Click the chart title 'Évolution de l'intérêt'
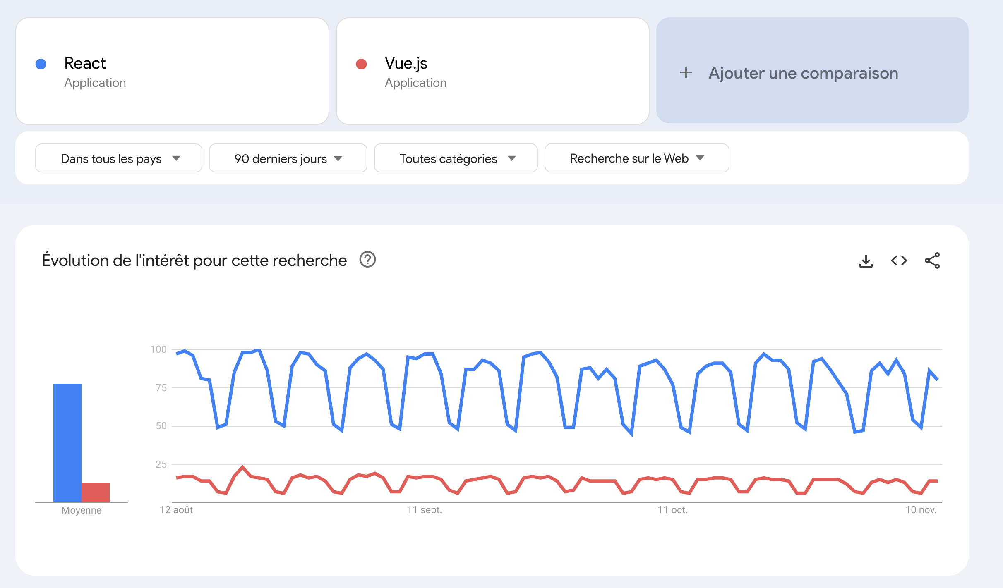This screenshot has width=1003, height=588. [x=194, y=261]
